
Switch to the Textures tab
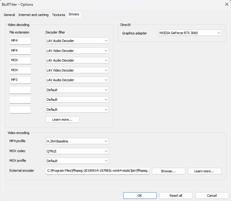58,15
